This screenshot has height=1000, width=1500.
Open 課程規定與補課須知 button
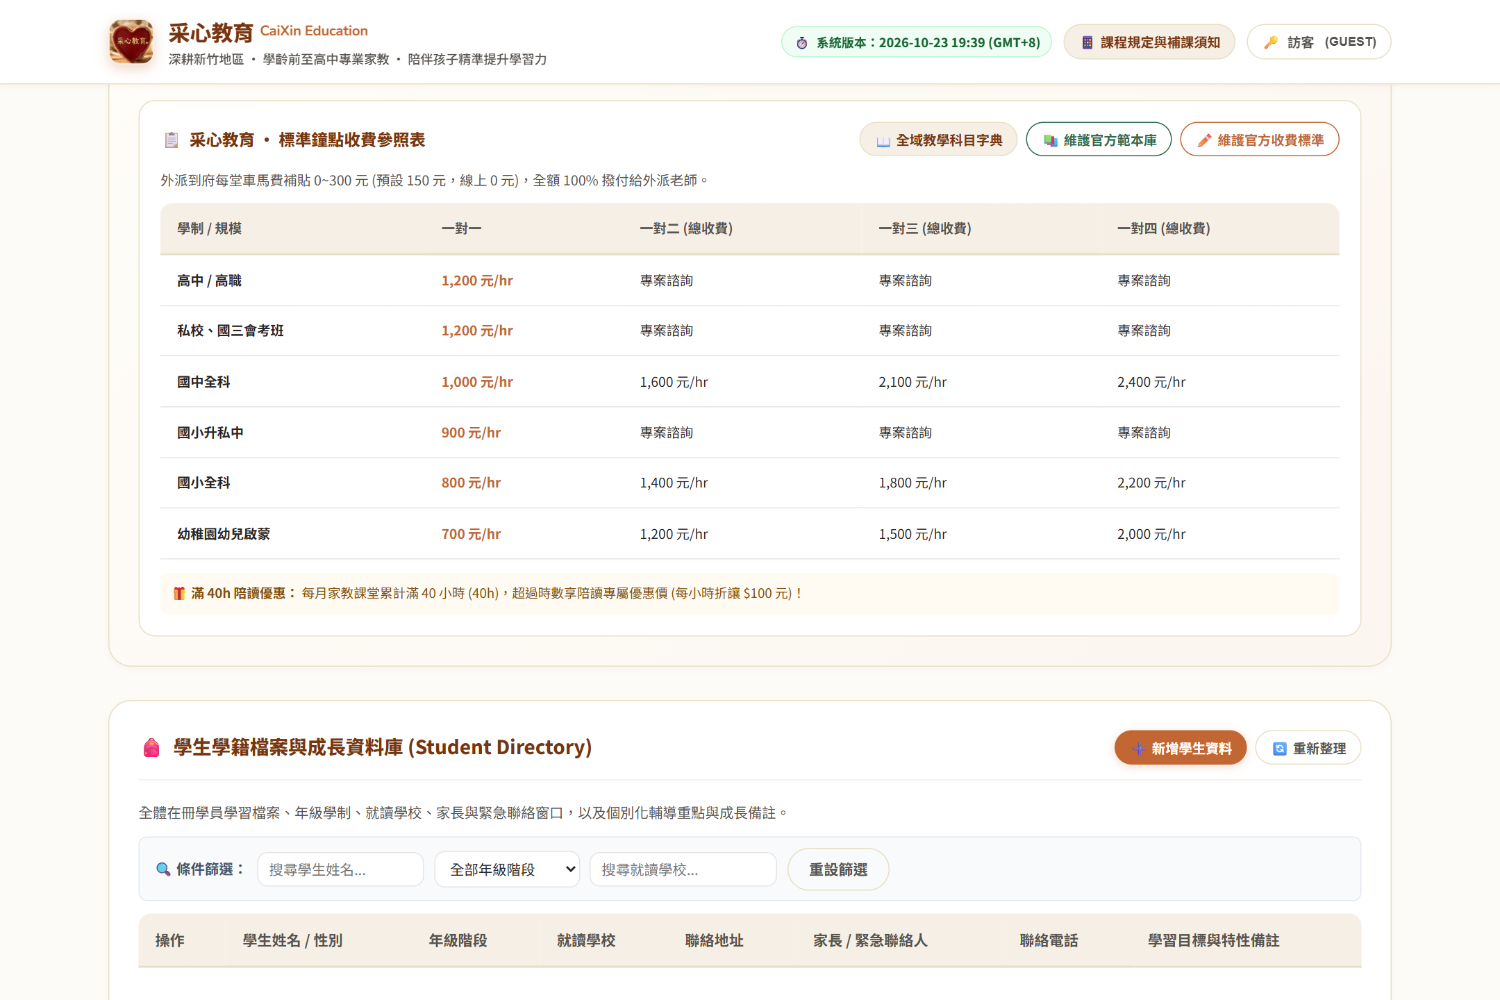1149,42
